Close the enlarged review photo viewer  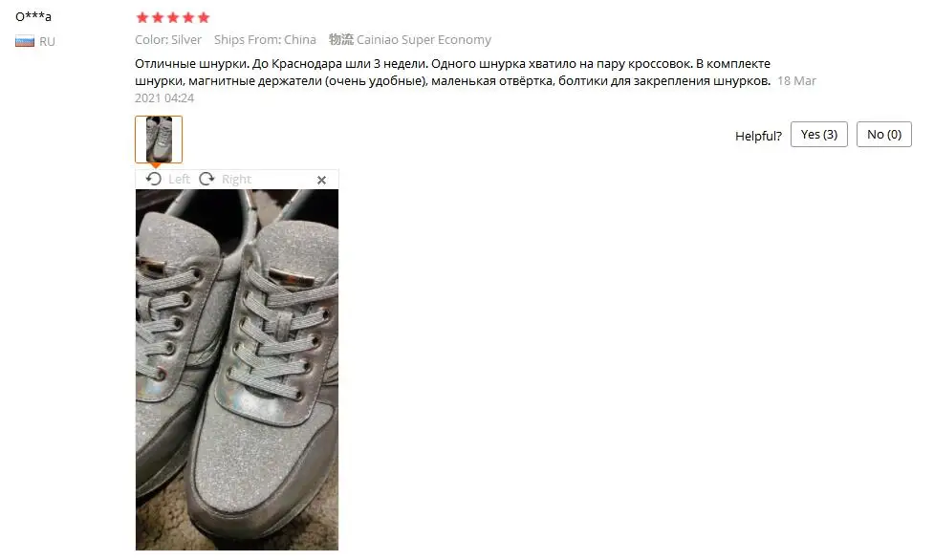pos(321,180)
